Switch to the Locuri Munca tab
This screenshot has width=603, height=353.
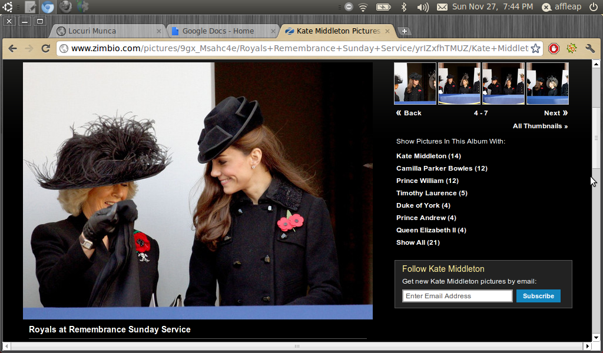[108, 31]
